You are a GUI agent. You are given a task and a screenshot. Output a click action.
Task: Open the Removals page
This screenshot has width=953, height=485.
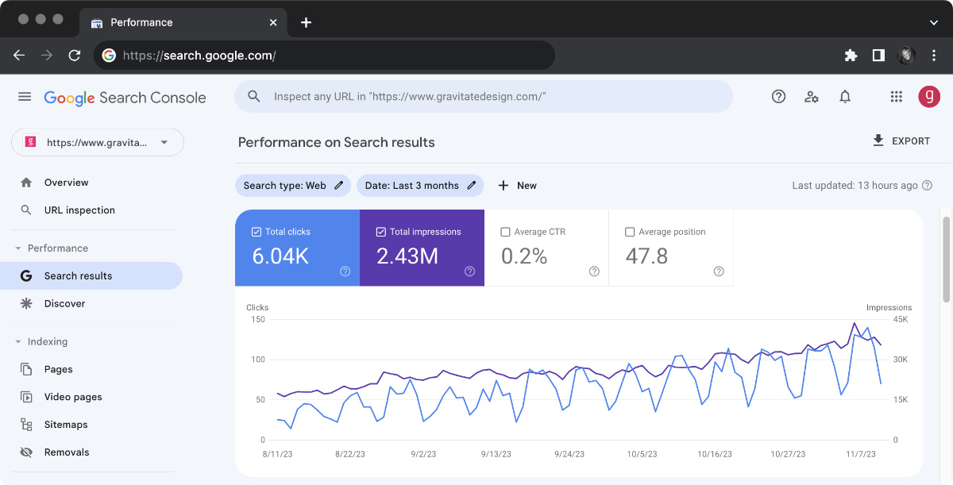[68, 452]
